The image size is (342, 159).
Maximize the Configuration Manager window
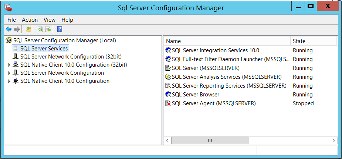tap(310, 6)
